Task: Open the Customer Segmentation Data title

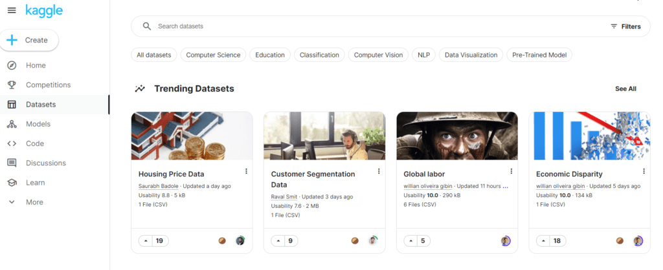Action: pos(313,180)
